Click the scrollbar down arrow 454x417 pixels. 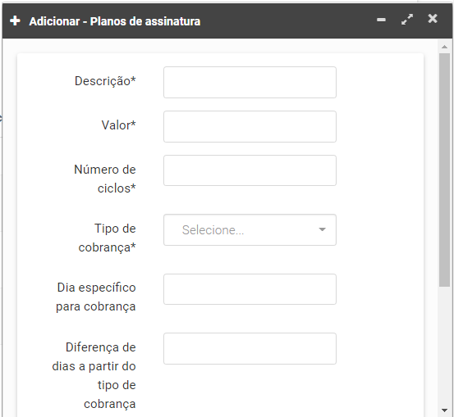(444, 410)
